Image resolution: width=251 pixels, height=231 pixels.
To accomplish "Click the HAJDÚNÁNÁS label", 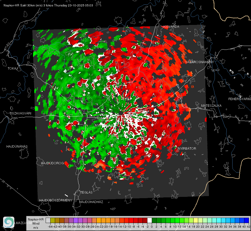I will tap(17, 146).
